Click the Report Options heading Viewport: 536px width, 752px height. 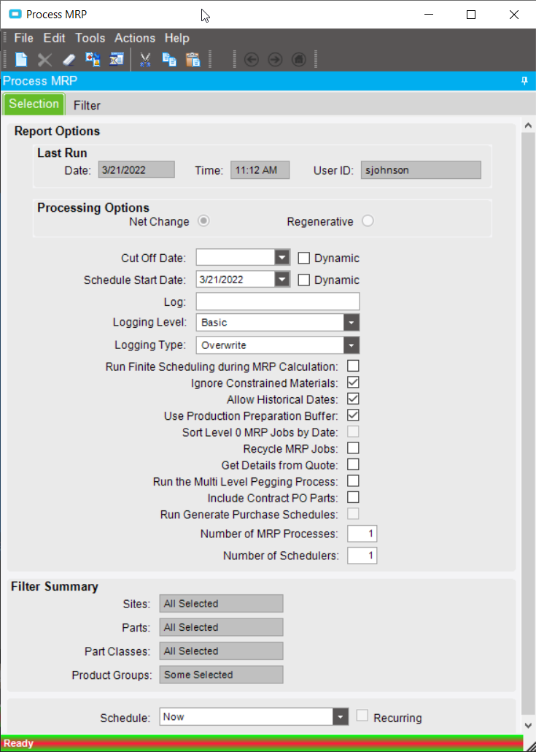57,131
